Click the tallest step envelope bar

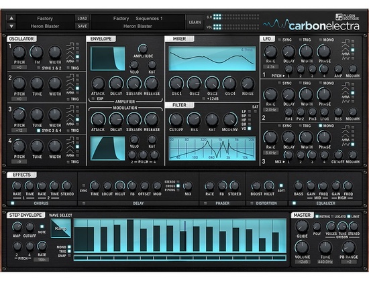coord(130,236)
